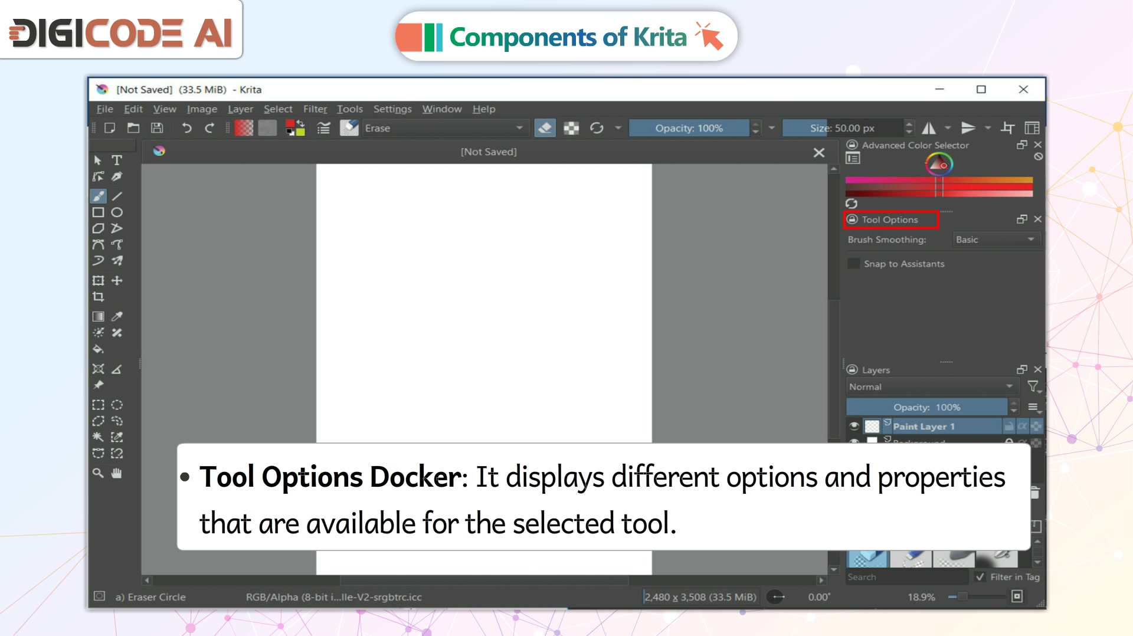Viewport: 1133px width, 636px height.
Task: Expand dropdown after Opacity slider in toolbar
Action: click(771, 128)
